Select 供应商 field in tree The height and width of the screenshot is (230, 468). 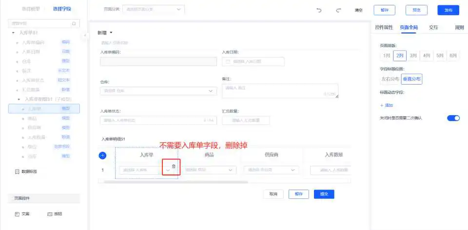44,128
